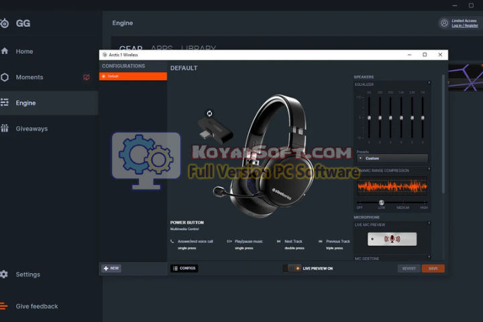Switch to the APPS tab behind the dialog
Image resolution: width=483 pixels, height=322 pixels.
(x=162, y=48)
